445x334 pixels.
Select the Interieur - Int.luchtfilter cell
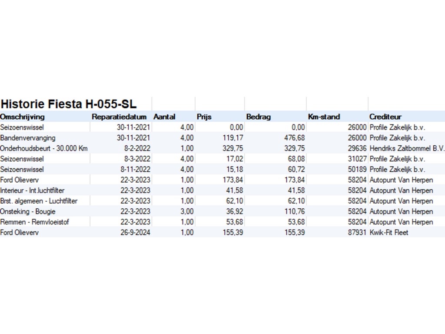coord(33,190)
